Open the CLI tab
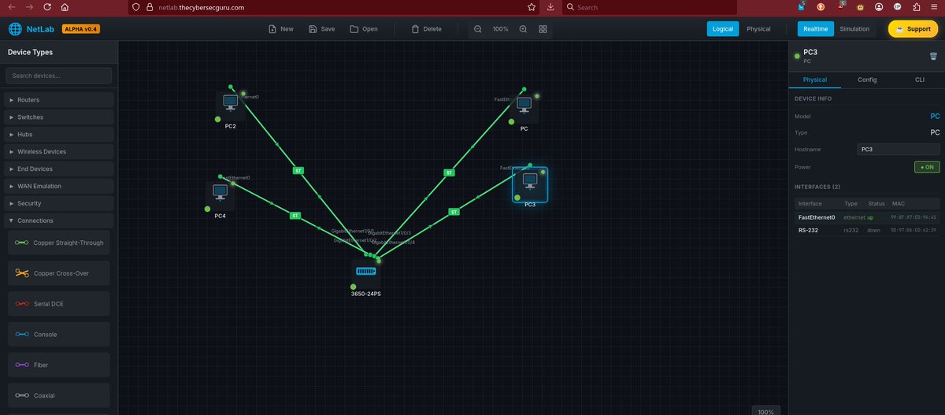This screenshot has width=945, height=415. point(919,80)
